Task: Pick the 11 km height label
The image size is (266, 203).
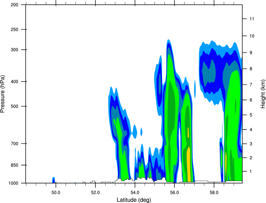Action: tap(252, 19)
